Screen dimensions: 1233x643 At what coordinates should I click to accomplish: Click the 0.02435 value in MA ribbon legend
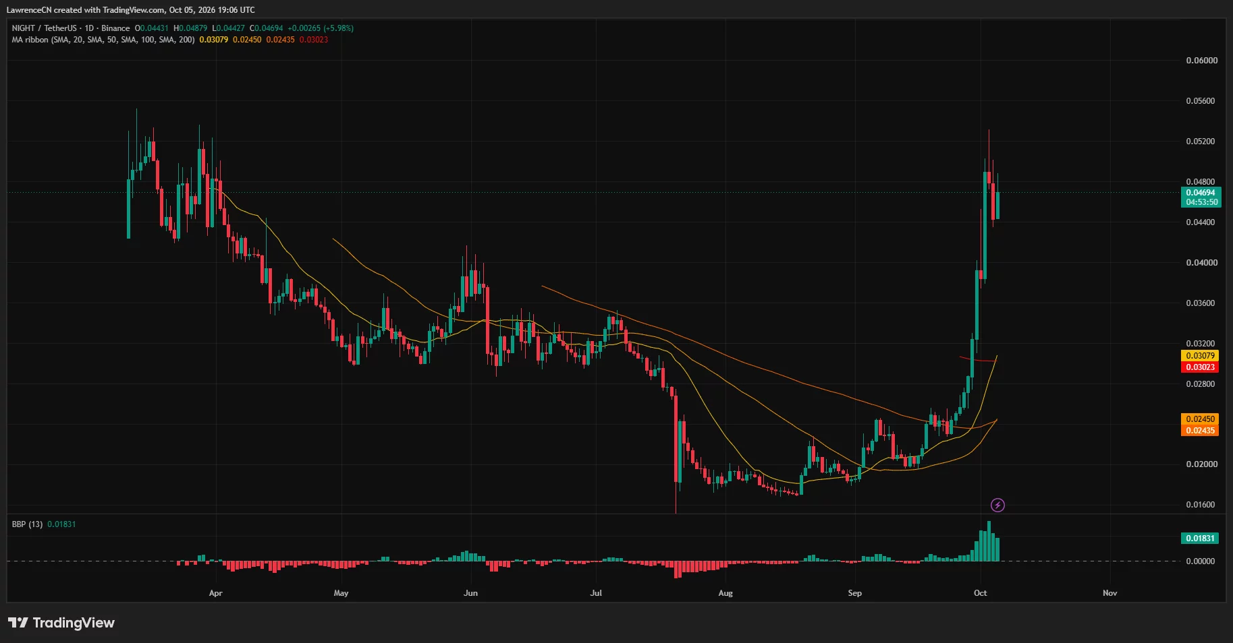tap(280, 40)
